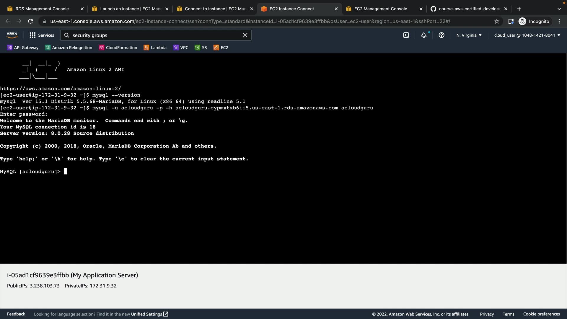The height and width of the screenshot is (319, 567).
Task: Click the help question mark icon
Action: click(x=441, y=35)
